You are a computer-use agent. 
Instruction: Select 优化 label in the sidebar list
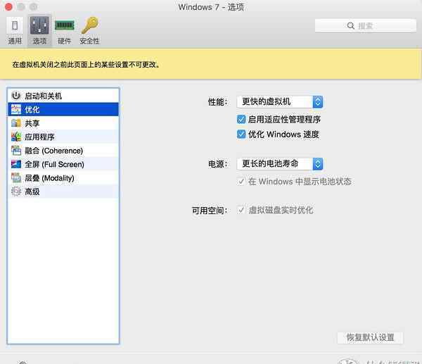(32, 110)
